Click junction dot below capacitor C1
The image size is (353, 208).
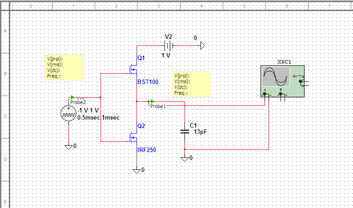pyautogui.click(x=185, y=149)
